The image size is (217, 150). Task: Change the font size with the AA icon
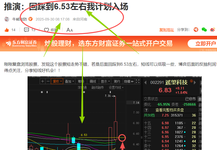click(x=70, y=30)
